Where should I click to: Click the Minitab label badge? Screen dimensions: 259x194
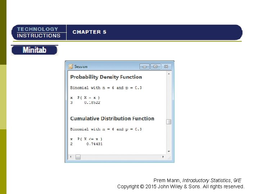(x=35, y=50)
